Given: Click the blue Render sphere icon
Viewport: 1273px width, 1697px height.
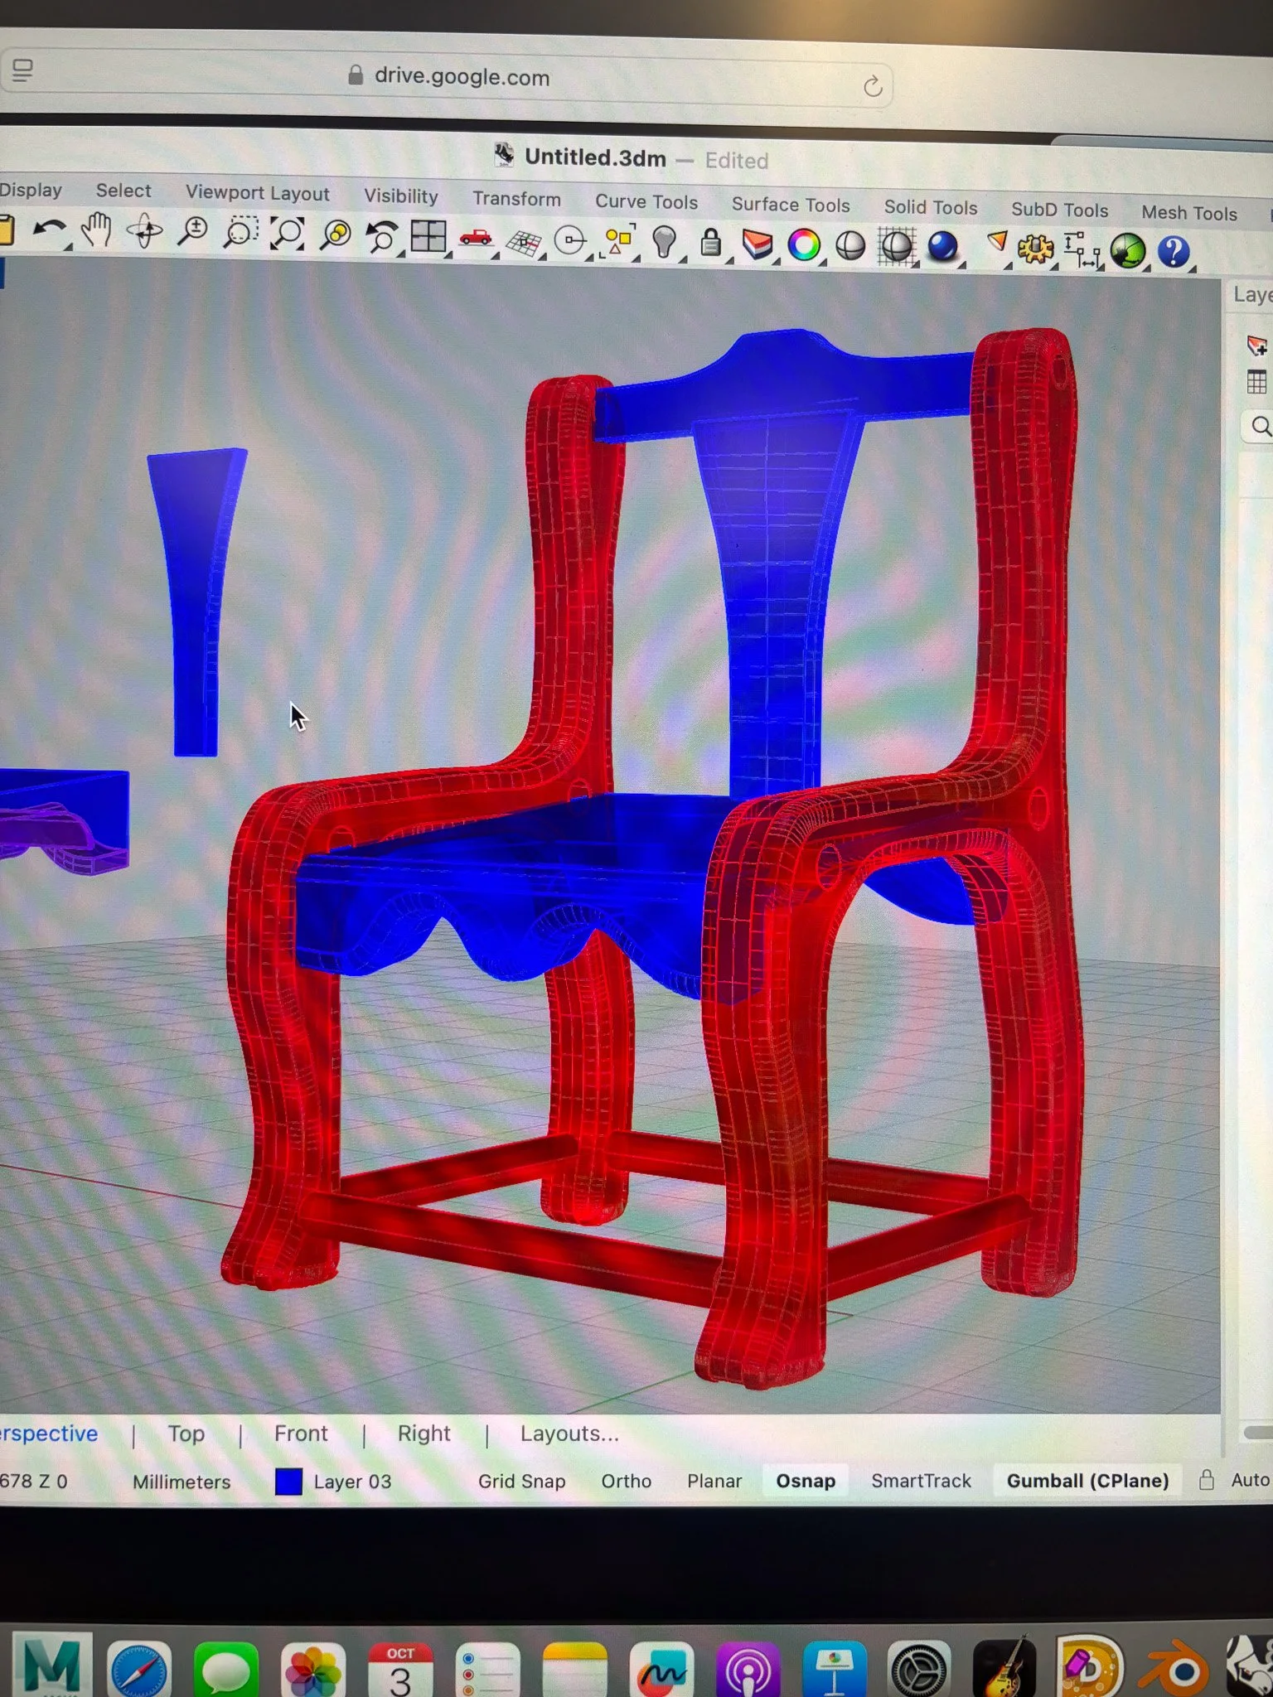Looking at the screenshot, I should [x=943, y=247].
